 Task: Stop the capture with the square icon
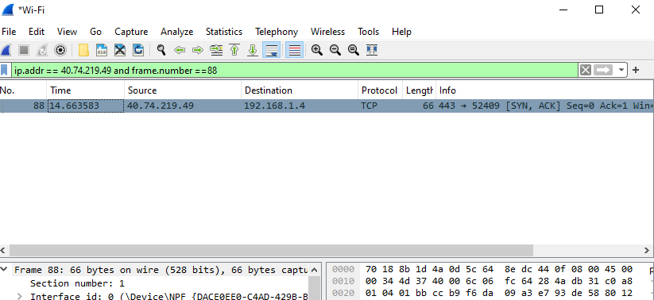click(x=24, y=51)
